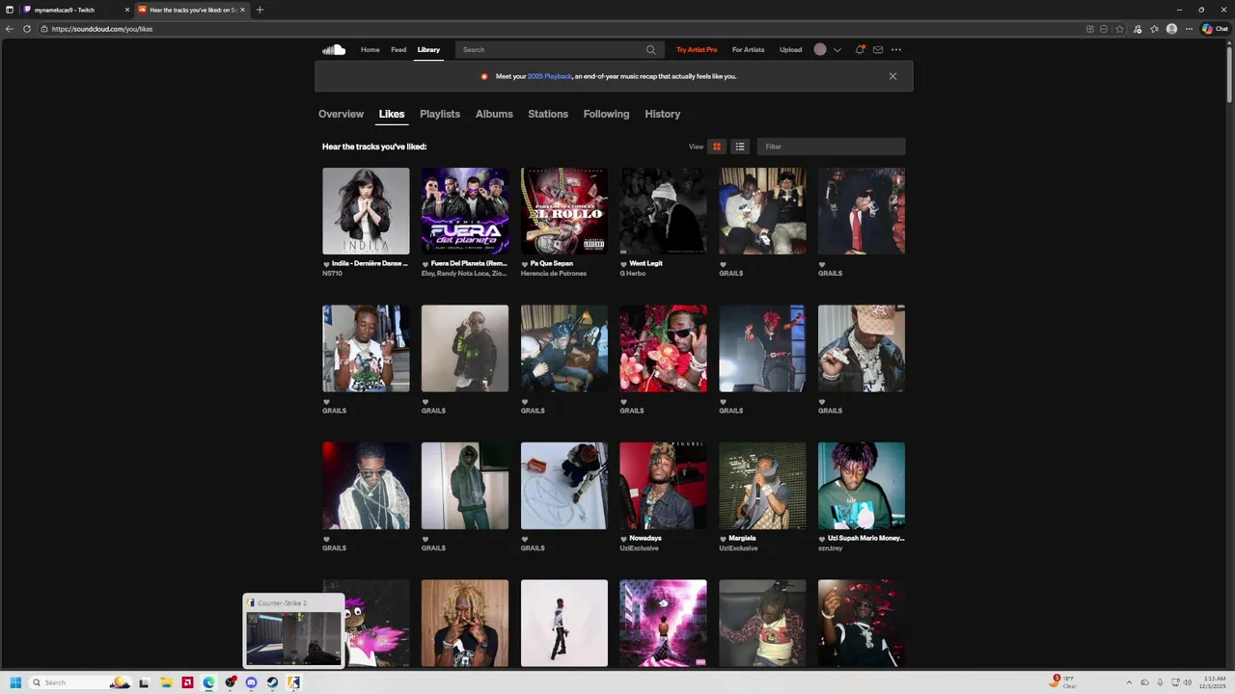Click the Filter input field
Viewport: 1235px width, 694px height.
tap(831, 147)
